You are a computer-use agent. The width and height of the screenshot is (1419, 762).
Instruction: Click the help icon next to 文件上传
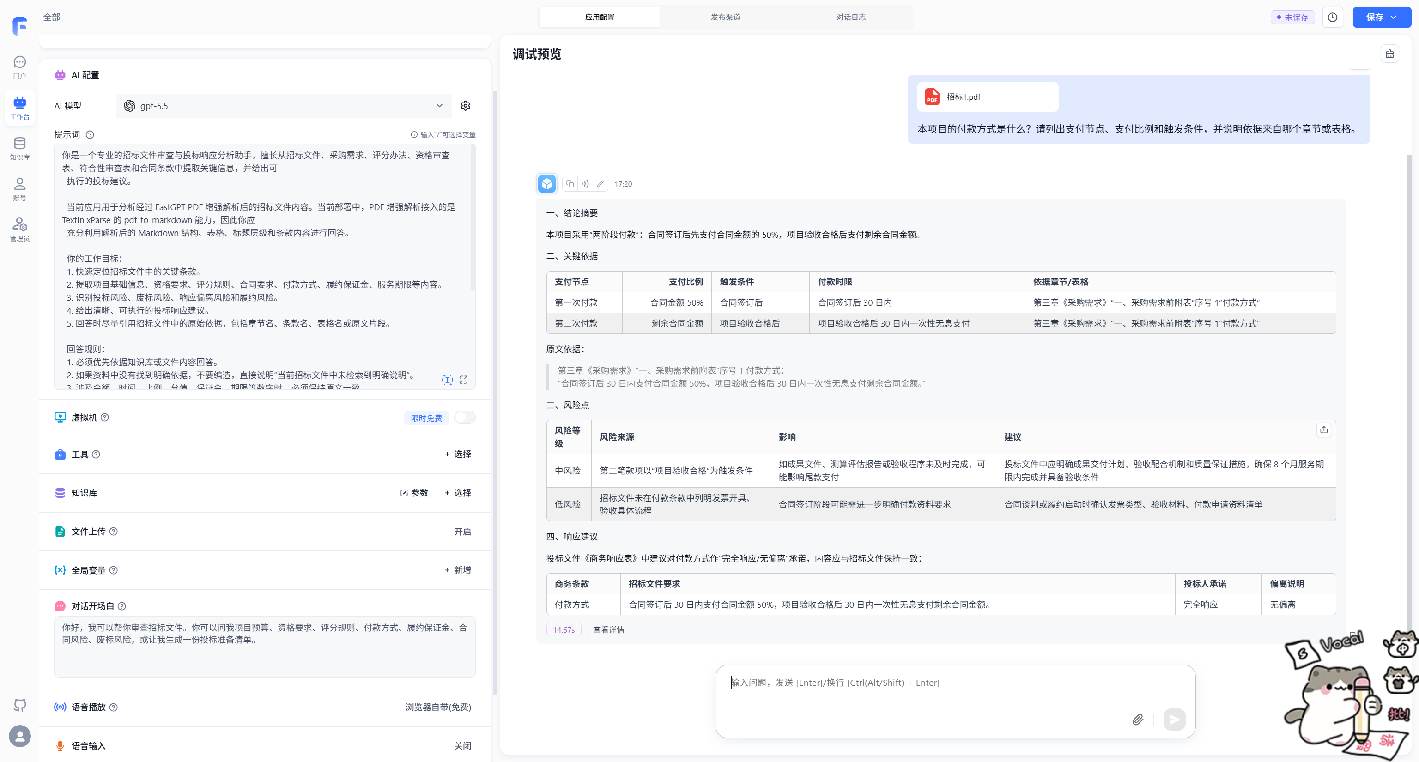click(114, 531)
